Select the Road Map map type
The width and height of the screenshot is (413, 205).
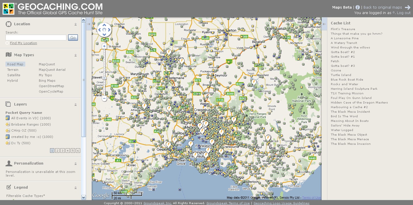15,64
